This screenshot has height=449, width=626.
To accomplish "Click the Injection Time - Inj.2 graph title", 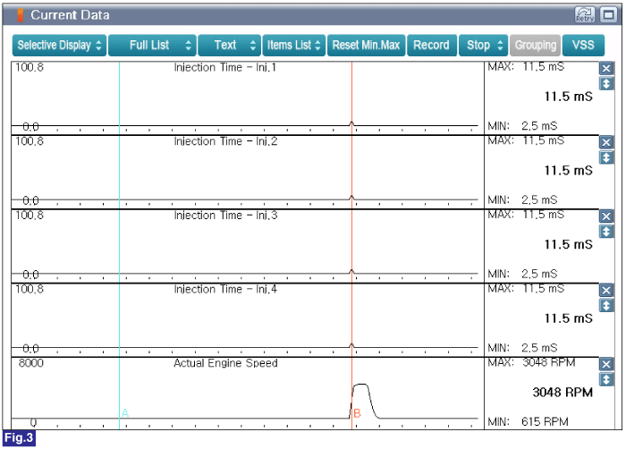I will click(x=225, y=141).
